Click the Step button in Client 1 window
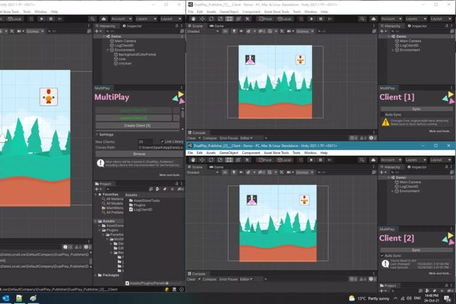 (329, 19)
